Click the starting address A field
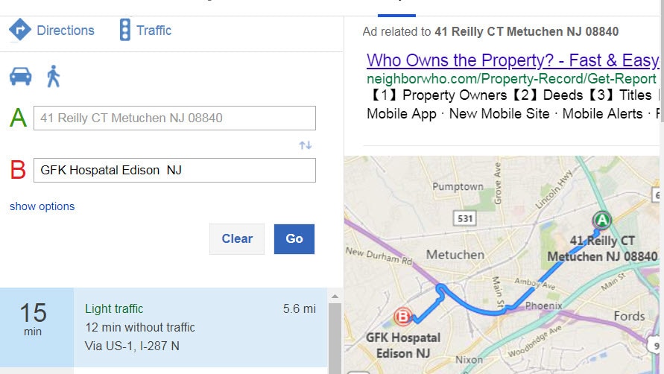This screenshot has width=664, height=374. tap(174, 118)
